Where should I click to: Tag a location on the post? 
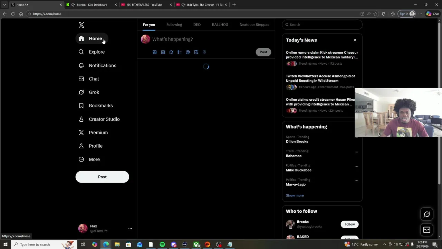click(204, 52)
